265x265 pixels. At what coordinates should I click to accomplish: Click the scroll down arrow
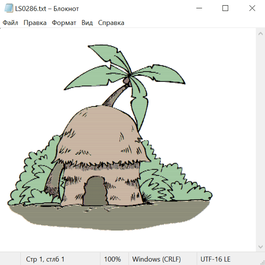(260, 246)
